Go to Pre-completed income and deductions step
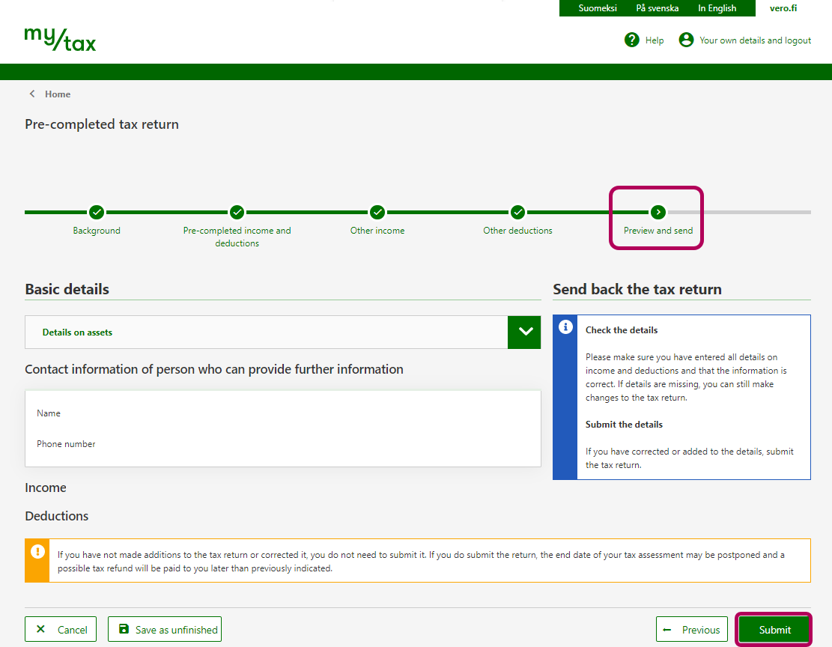 (x=237, y=212)
